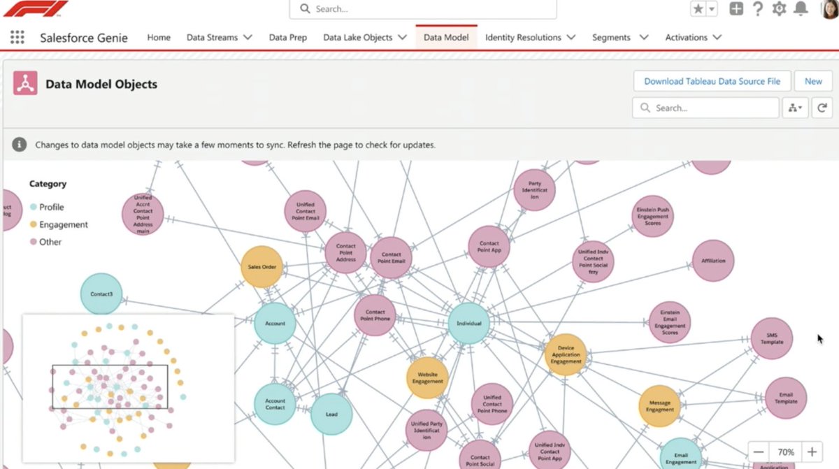Viewport: 839px width, 469px height.
Task: Select the Lead node
Action: pyautogui.click(x=331, y=414)
